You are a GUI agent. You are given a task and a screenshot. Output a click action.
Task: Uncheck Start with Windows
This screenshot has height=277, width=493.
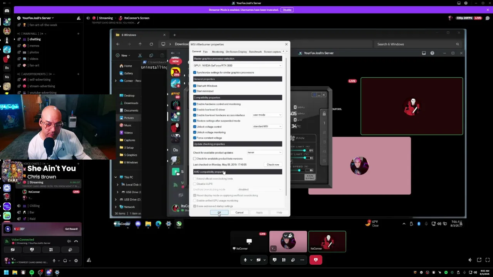[195, 86]
